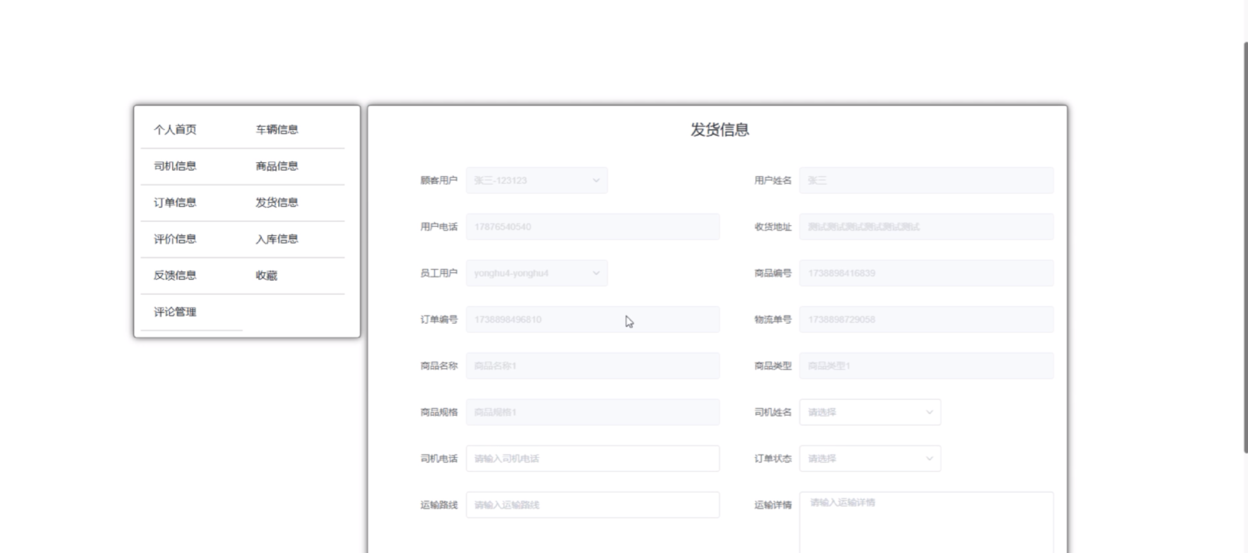Click into the 运输详情 text area

925,521
